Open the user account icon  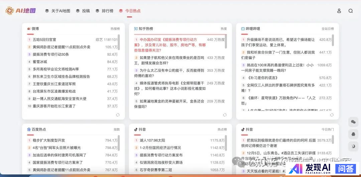click(339, 11)
